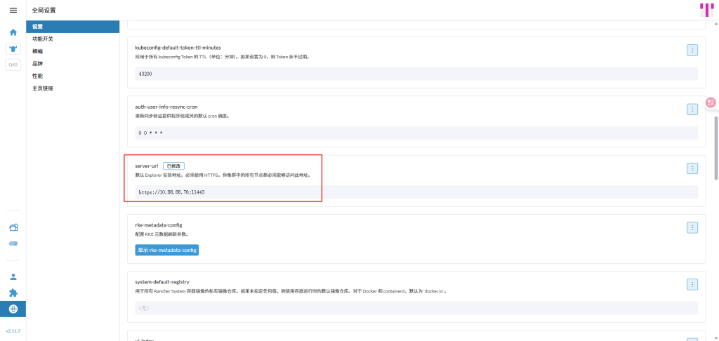Image resolution: width=719 pixels, height=341 pixels.
Task: Open Users & Authentication person icon
Action: (x=13, y=276)
